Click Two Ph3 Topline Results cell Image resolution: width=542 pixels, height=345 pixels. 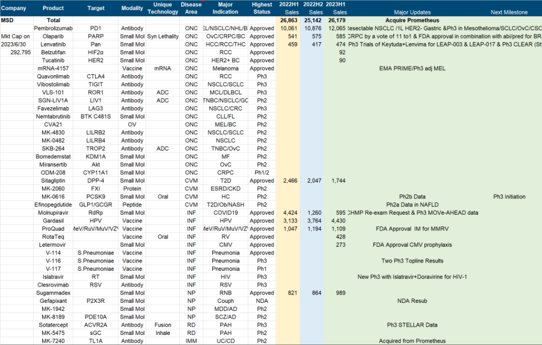coord(412,261)
